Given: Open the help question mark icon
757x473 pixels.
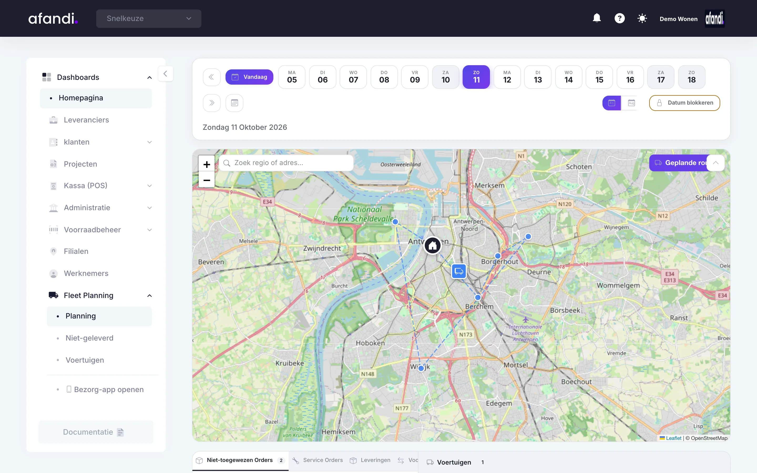Looking at the screenshot, I should coord(619,18).
